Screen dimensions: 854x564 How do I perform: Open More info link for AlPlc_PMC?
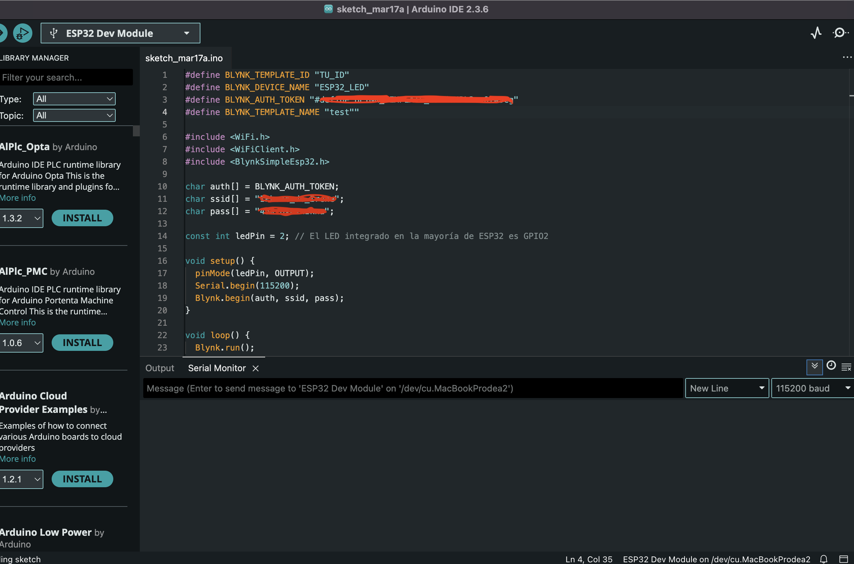(18, 322)
